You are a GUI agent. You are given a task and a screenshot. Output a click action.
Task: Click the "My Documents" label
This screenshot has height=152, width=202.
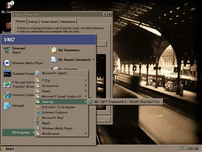point(69,50)
